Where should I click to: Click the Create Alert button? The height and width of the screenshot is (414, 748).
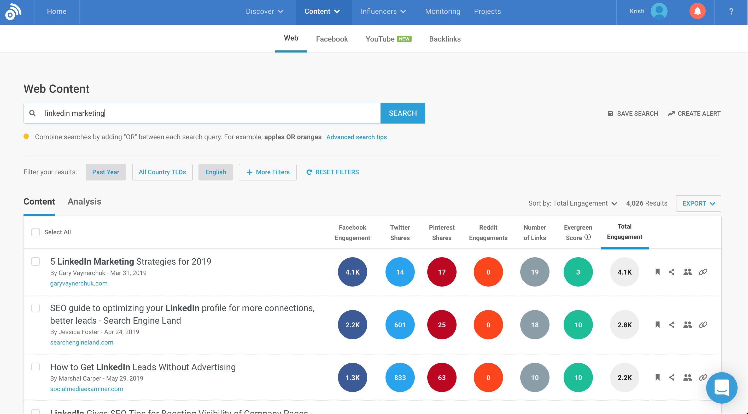click(x=694, y=114)
